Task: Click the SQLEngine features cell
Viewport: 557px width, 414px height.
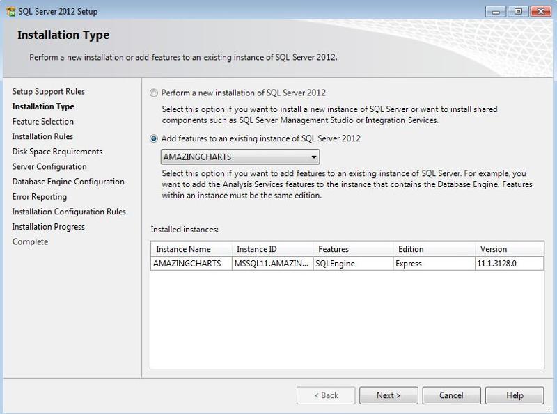Action: 353,264
